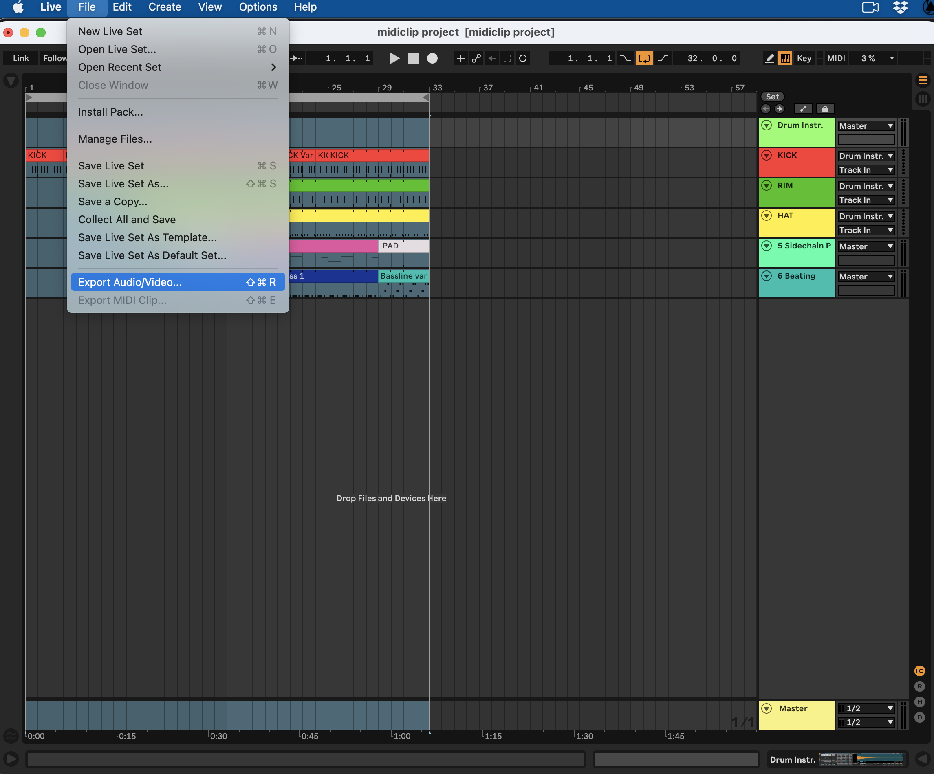
Task: Click the Arrangement Record button
Action: (x=432, y=58)
